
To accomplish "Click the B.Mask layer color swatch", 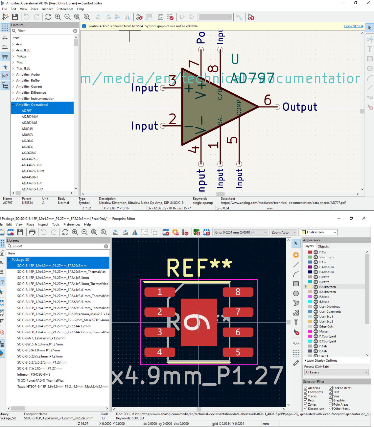I will tap(310, 302).
